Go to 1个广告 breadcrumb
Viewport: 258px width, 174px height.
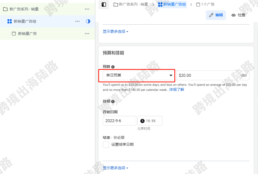point(205,5)
